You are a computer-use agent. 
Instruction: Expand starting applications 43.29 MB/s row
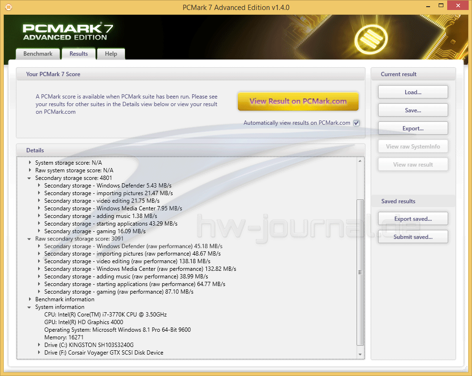pos(39,223)
